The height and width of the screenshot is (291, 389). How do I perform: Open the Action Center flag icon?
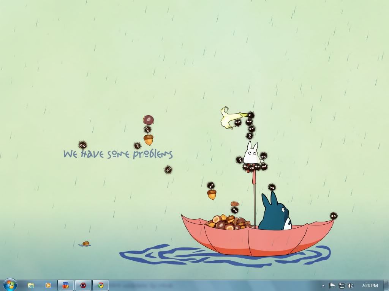[332, 286]
